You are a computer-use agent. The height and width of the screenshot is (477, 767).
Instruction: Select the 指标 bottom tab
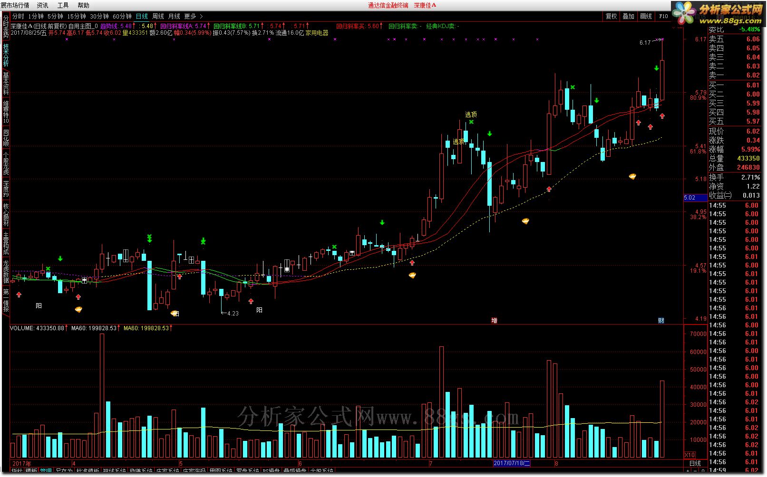pyautogui.click(x=17, y=471)
